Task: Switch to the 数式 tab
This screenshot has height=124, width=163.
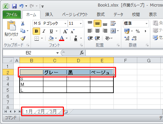Action: coord(101,15)
